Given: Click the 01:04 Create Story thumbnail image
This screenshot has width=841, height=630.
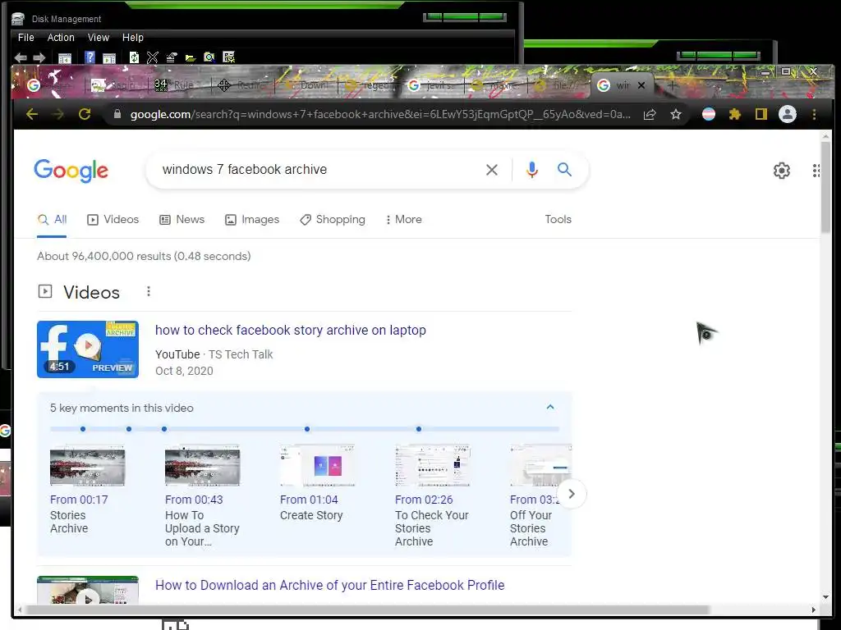Looking at the screenshot, I should tap(317, 465).
